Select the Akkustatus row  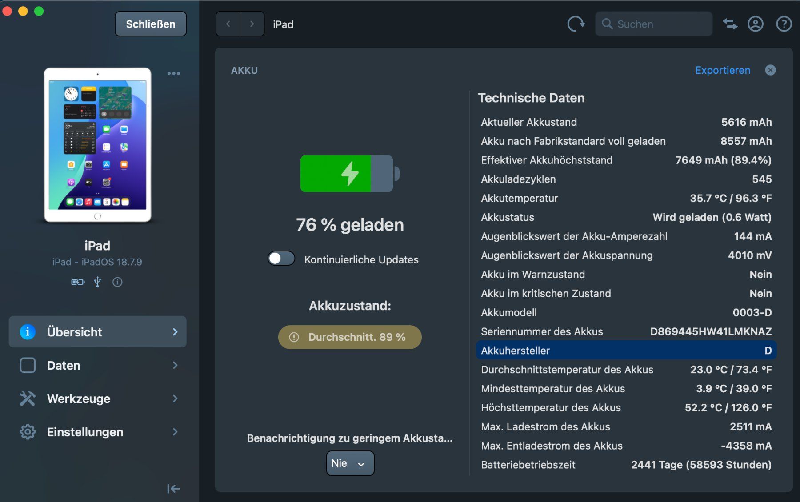click(x=626, y=217)
